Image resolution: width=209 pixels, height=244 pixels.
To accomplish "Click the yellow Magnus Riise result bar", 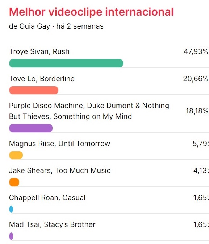I will coord(16,155).
